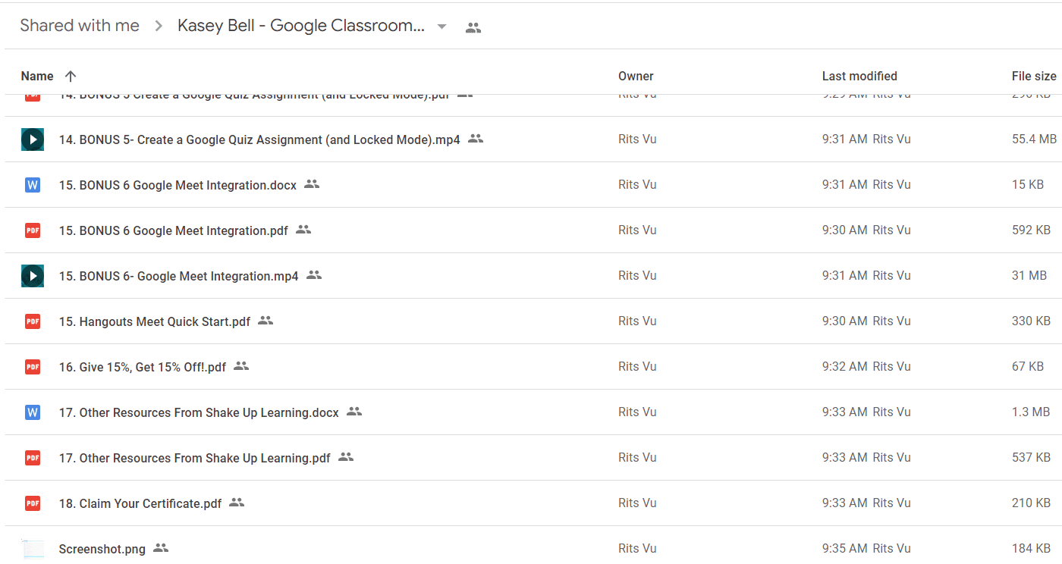Viewport: 1062px width, 564px height.
Task: Click the video icon for BONUS 5 Quiz Assignment mp4
Action: 33,139
